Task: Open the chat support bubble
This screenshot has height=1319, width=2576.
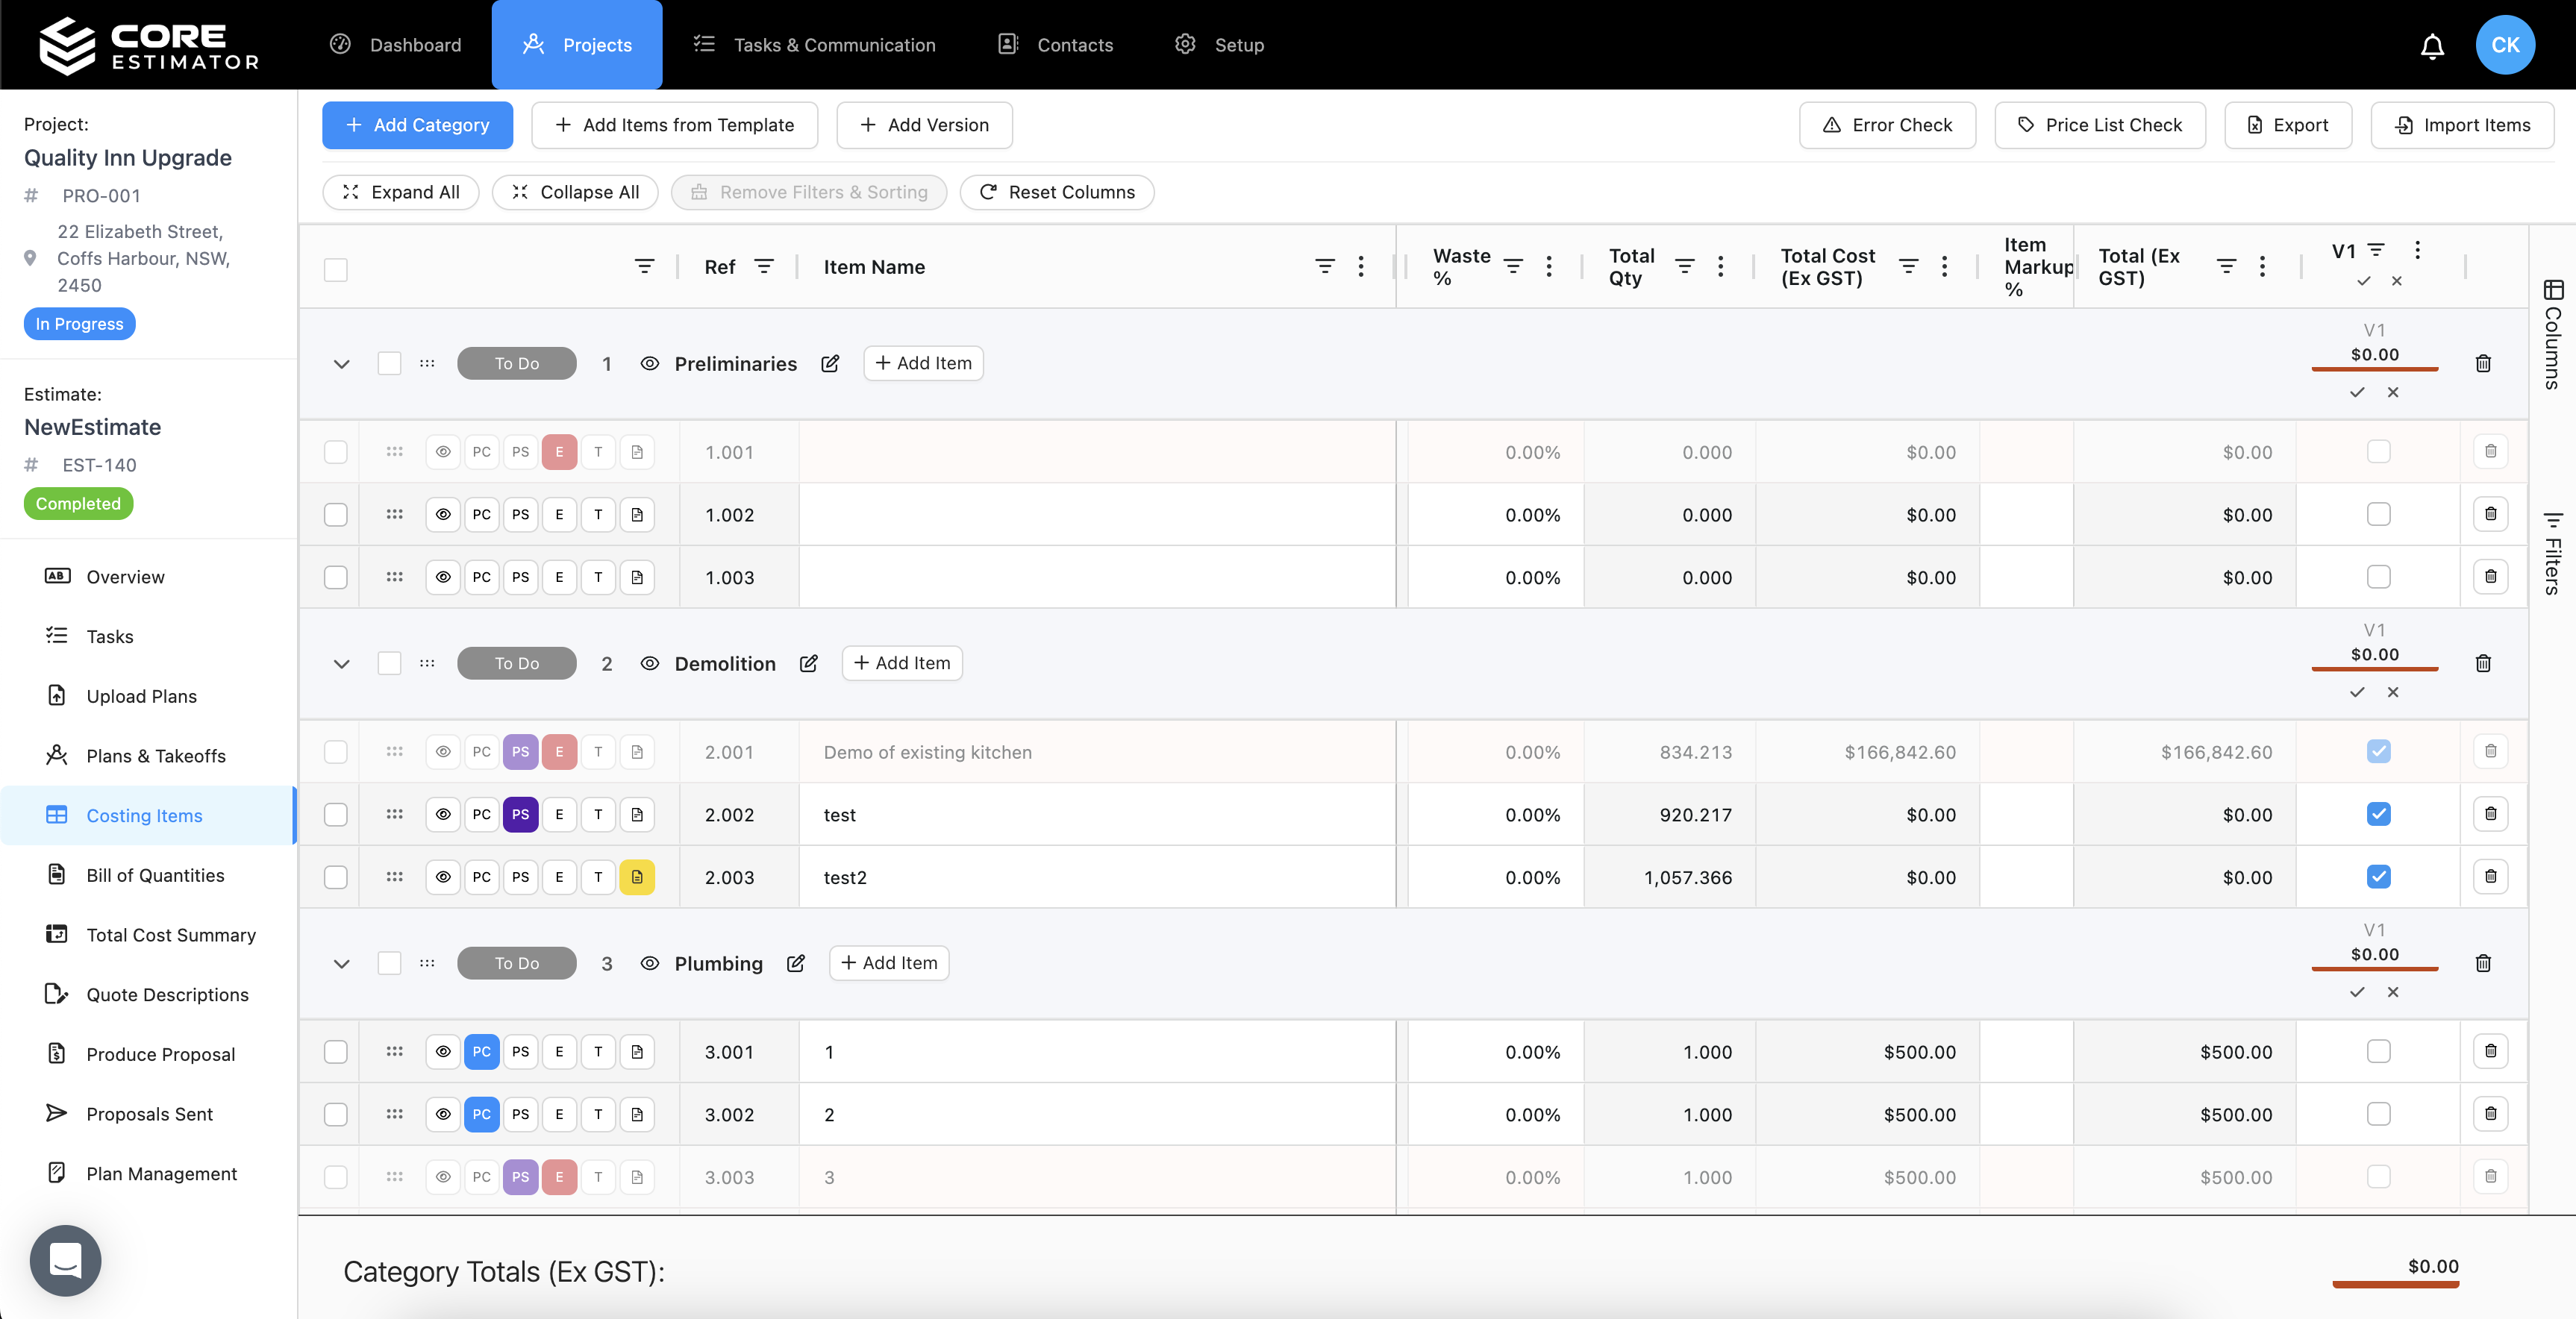Action: coord(64,1260)
